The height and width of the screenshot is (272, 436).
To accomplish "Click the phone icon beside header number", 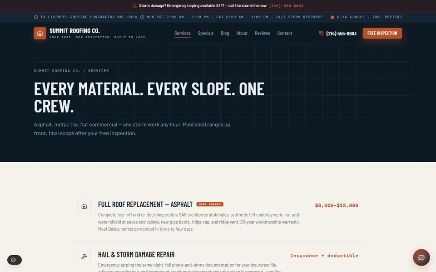I will 321,33.
